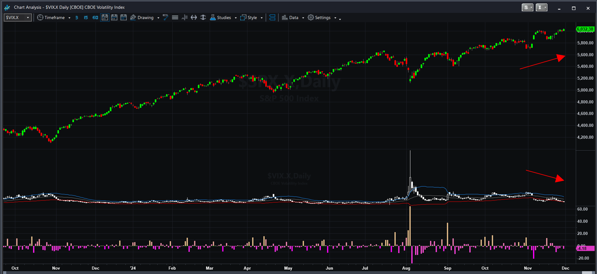This screenshot has height=274, width=597.
Task: Open the Settings menu label
Action: pos(323,17)
